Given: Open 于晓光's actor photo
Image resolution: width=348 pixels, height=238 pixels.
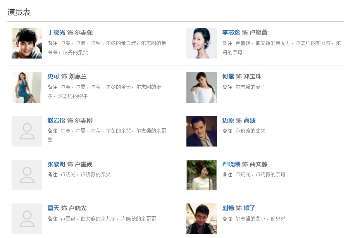Looking at the screenshot, I should click(x=27, y=43).
